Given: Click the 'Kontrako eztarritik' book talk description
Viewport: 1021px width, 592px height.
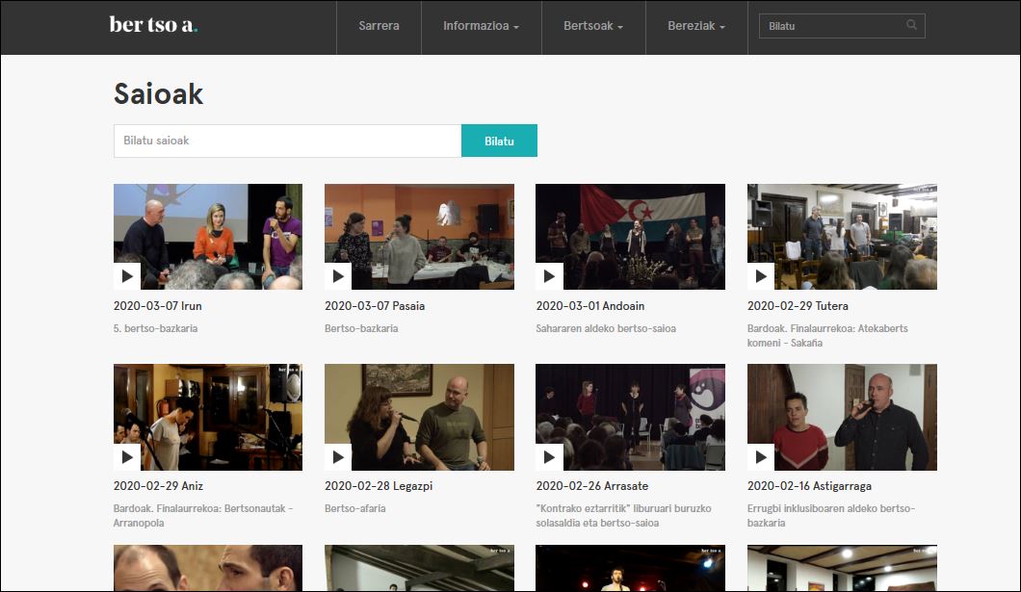Looking at the screenshot, I should [x=624, y=516].
